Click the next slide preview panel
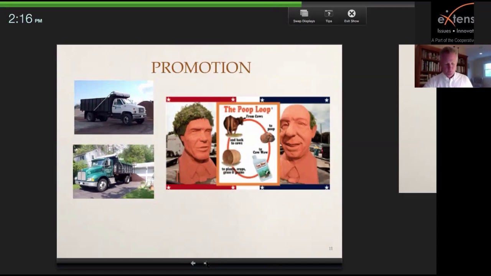This screenshot has height=276, width=491. [417, 118]
